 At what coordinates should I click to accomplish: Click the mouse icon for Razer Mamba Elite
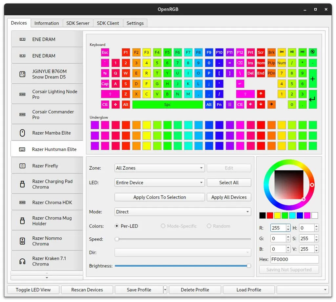click(x=22, y=133)
